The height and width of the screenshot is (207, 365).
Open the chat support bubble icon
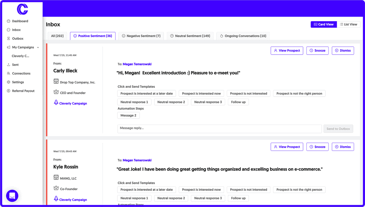[x=12, y=196]
